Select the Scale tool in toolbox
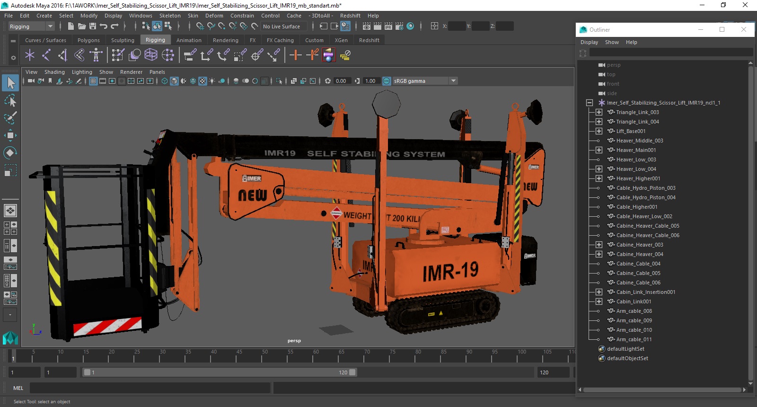The height and width of the screenshot is (407, 757). 10,170
